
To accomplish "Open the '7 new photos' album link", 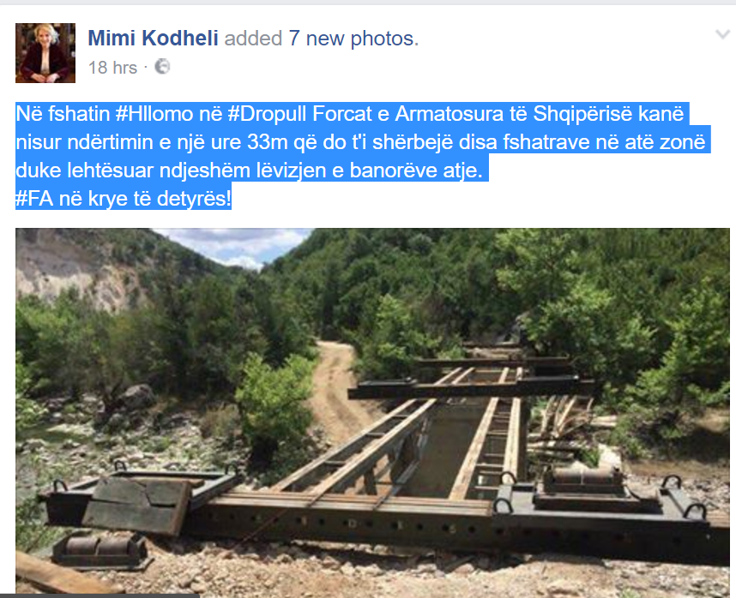I will point(353,39).
